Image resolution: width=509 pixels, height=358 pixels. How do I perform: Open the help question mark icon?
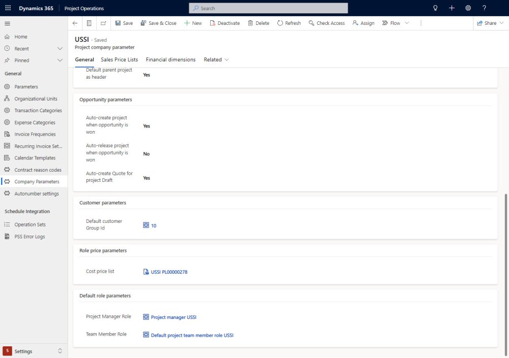tap(484, 8)
